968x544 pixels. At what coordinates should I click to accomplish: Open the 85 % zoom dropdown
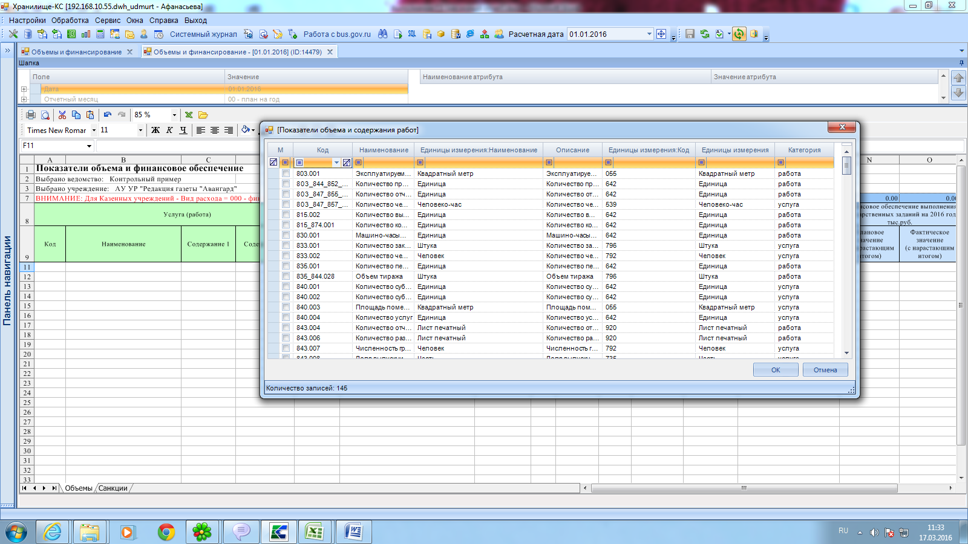pyautogui.click(x=174, y=115)
